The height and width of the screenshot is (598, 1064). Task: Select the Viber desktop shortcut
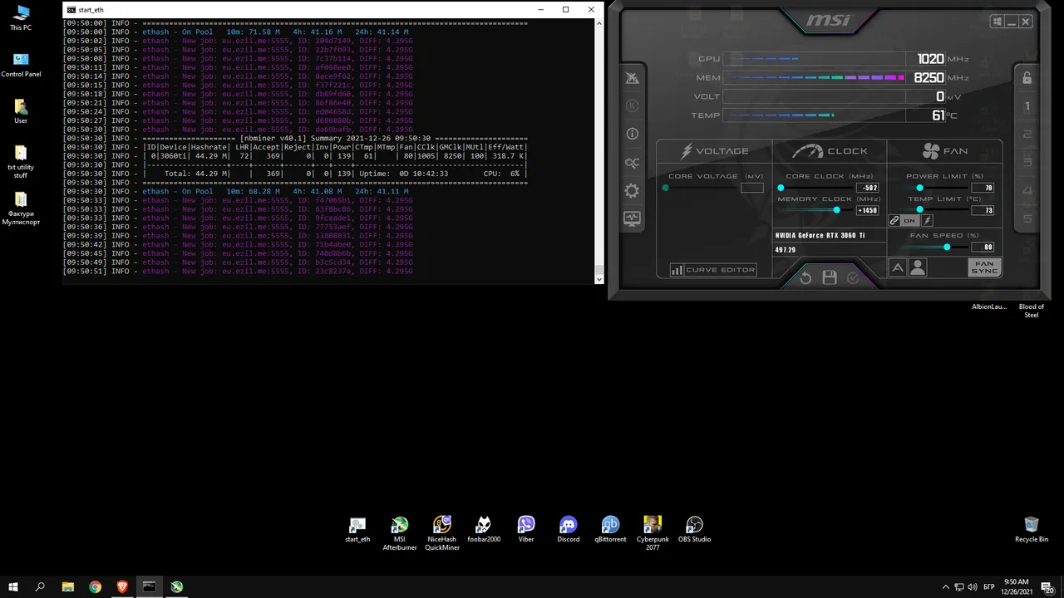[526, 530]
